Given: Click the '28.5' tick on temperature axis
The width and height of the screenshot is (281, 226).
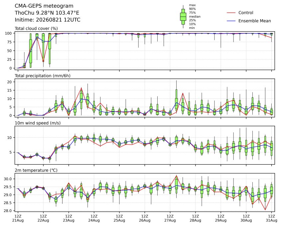Looking at the screenshot, I should pyautogui.click(x=8, y=203).
